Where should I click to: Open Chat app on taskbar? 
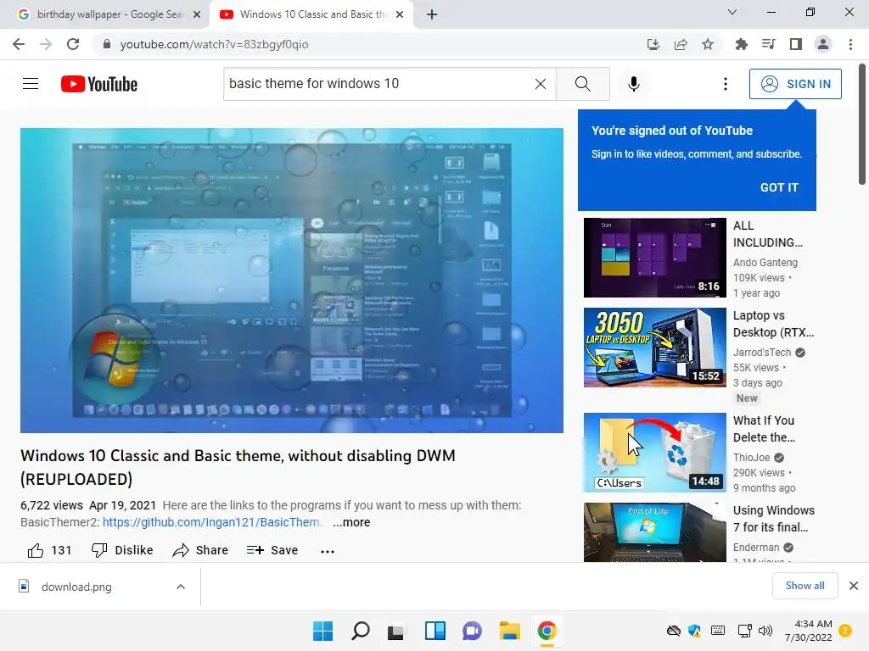coord(472,631)
